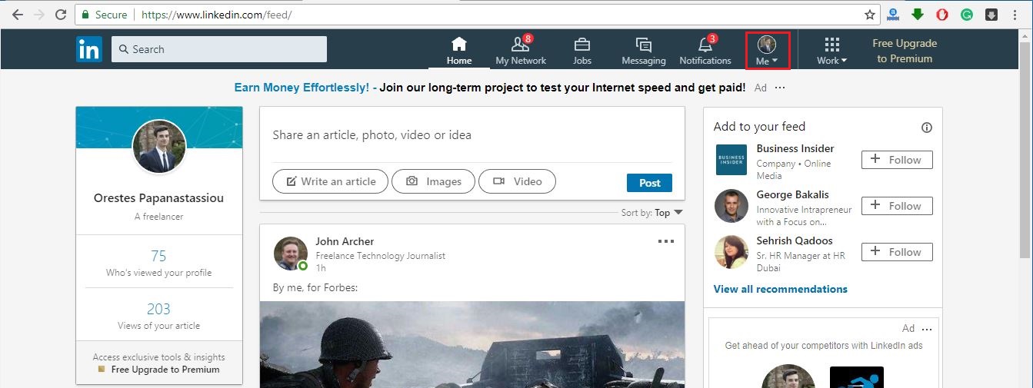Open the Messaging tab

coord(644,51)
